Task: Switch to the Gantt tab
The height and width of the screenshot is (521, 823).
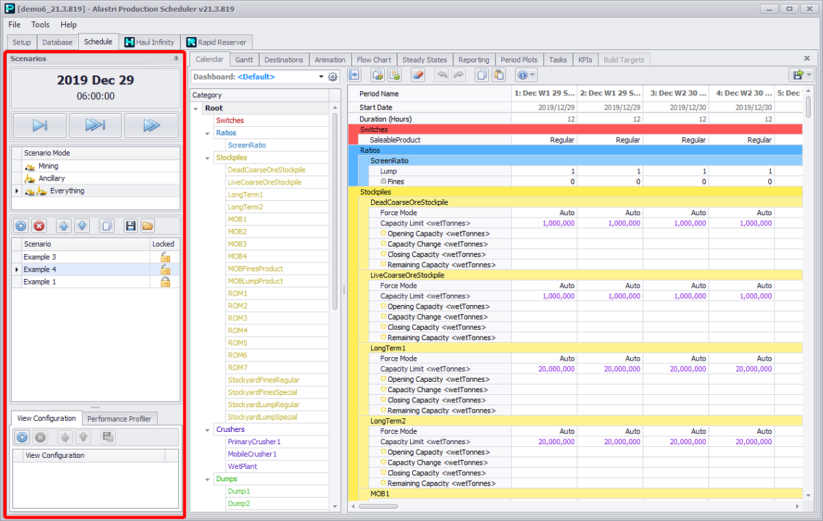Action: [x=244, y=60]
